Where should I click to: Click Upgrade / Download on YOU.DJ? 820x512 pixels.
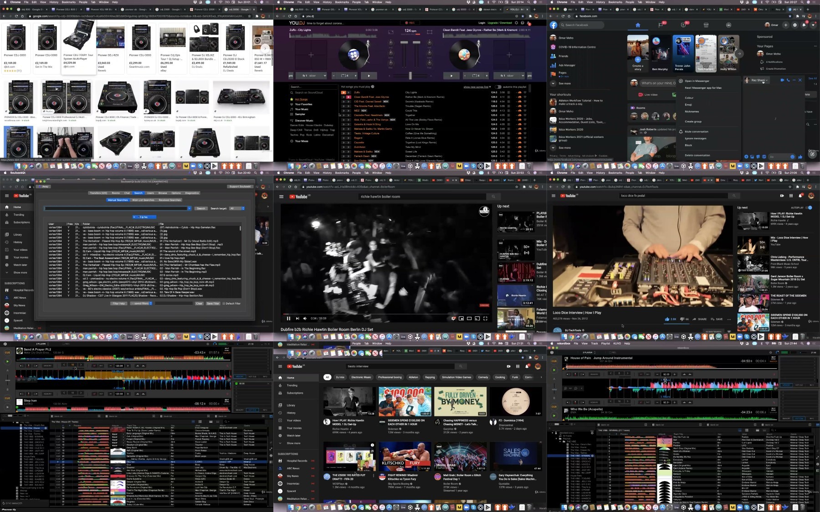point(500,23)
